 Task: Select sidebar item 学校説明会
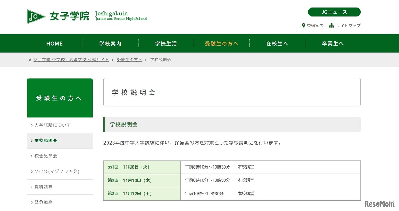60,141
